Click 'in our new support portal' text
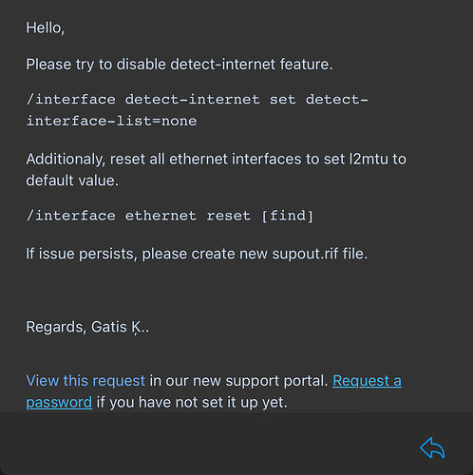Screen dimensions: 473x475 (238, 381)
